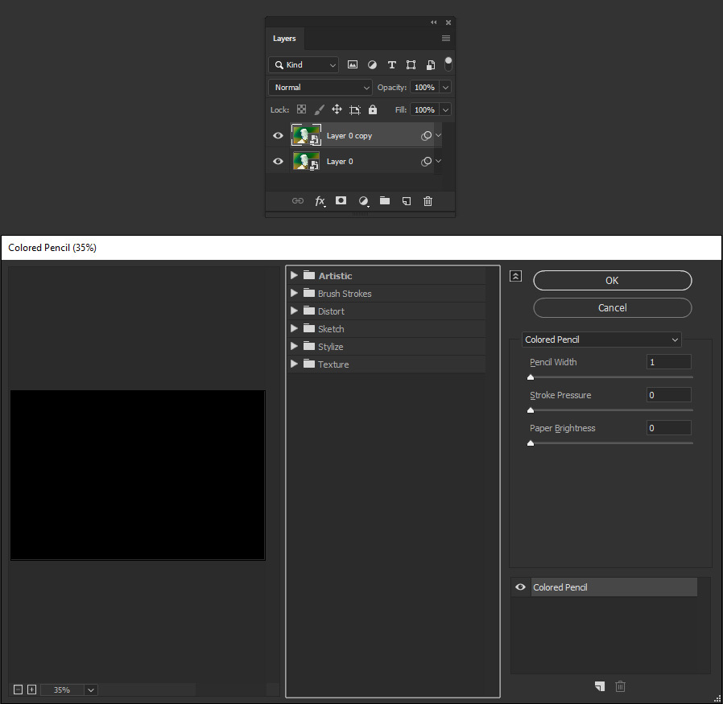Screen dimensions: 723x704
Task: Create a new layer in Layers panel
Action: 407,201
